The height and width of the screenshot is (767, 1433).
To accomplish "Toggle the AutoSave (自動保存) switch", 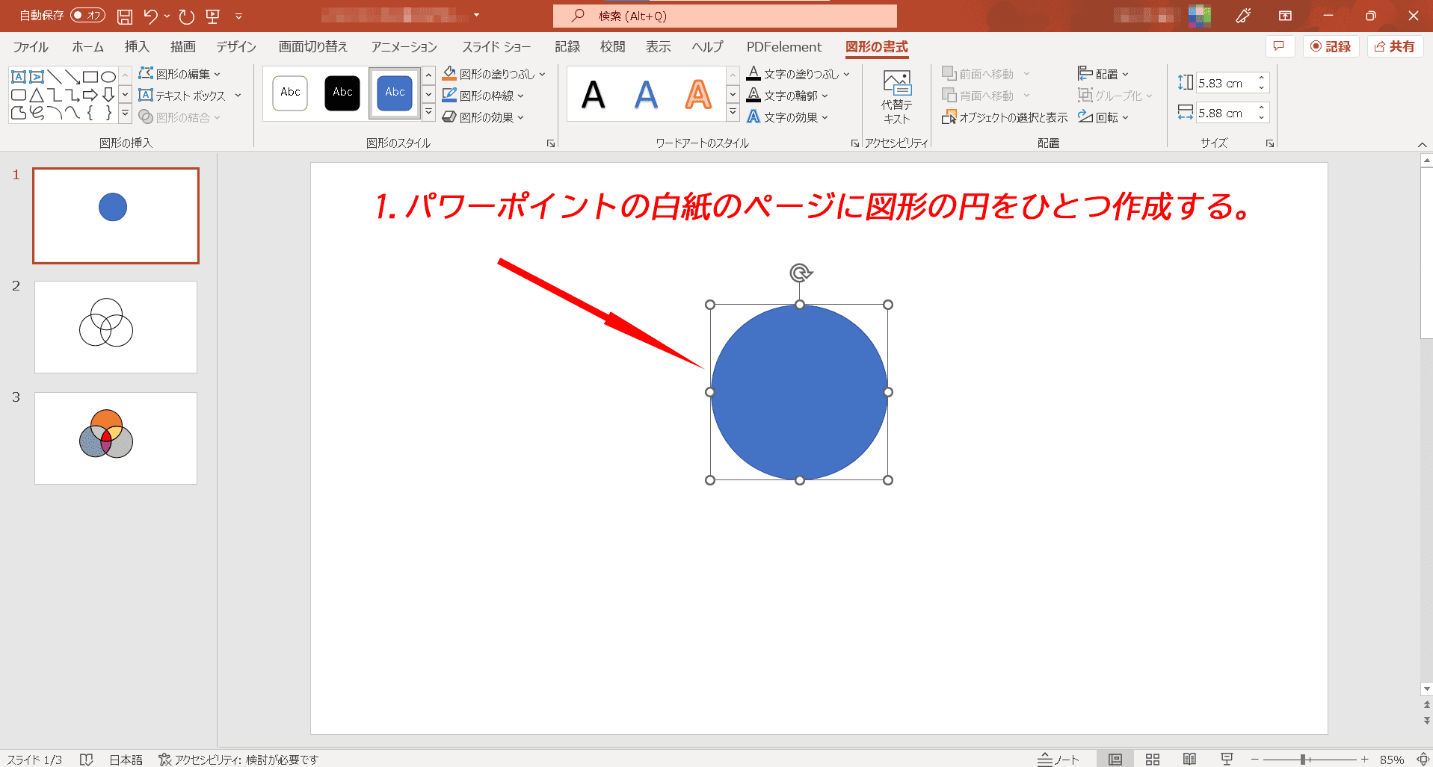I will click(87, 16).
